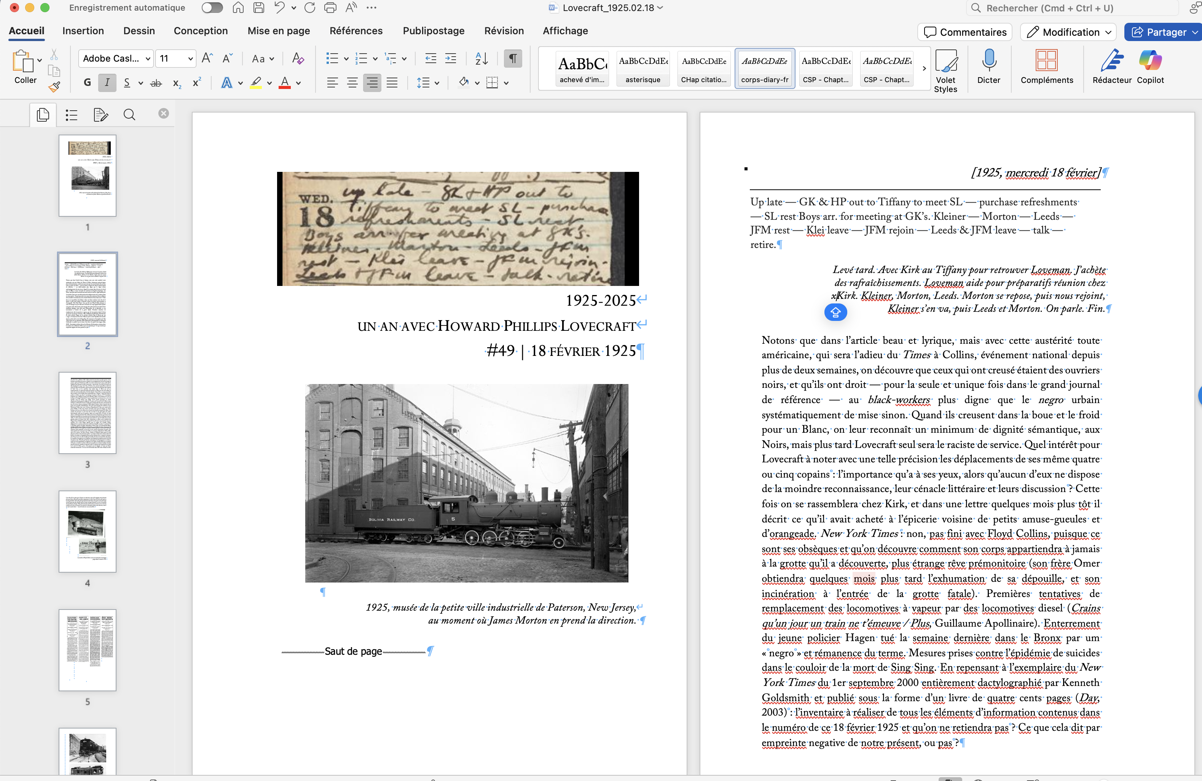Apply the yellow highlight color
The width and height of the screenshot is (1202, 781).
(256, 83)
